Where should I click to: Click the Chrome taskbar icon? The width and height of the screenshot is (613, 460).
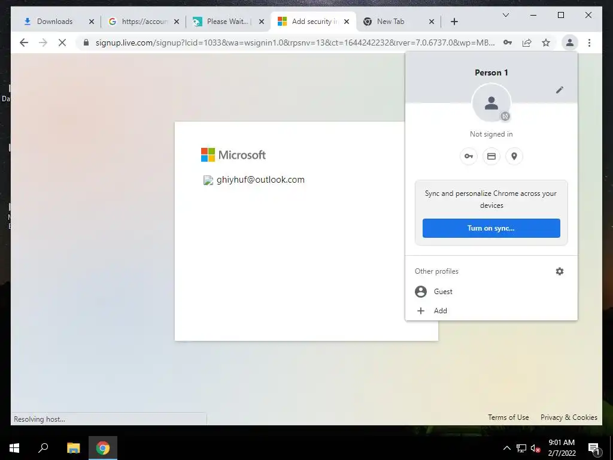(103, 448)
